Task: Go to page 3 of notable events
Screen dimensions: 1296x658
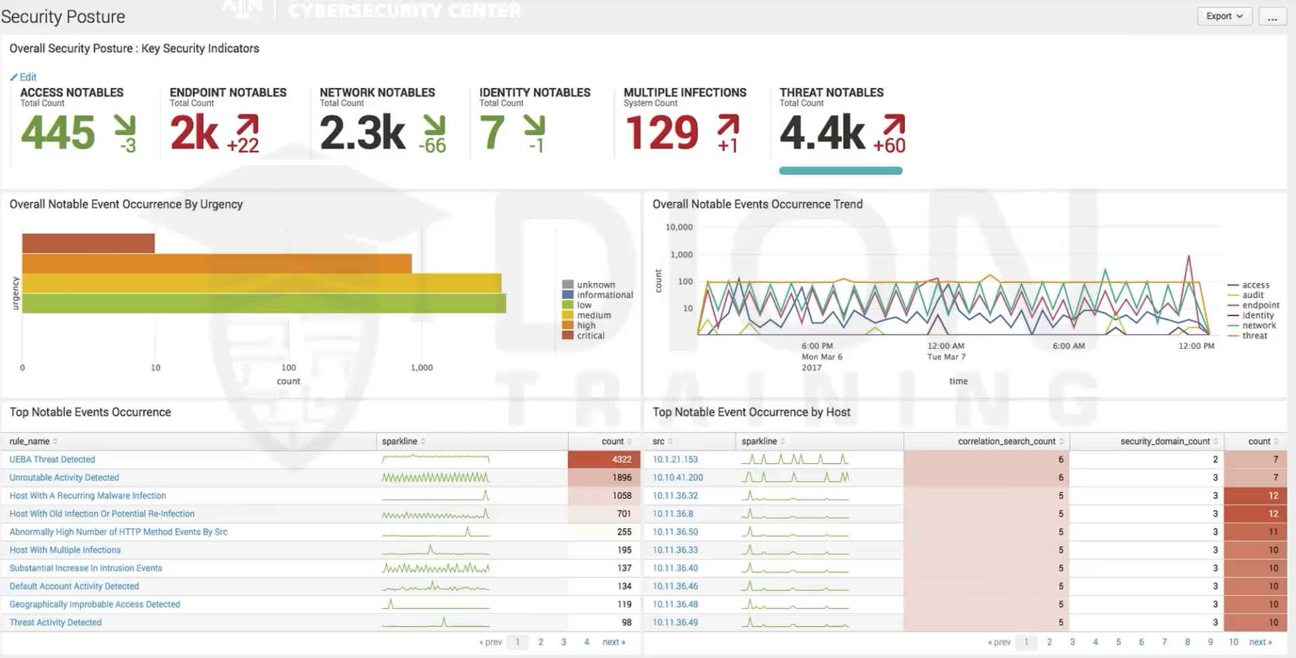Action: (563, 642)
